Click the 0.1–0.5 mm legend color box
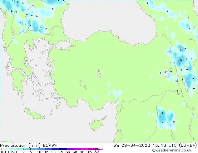The height and width of the screenshot is (153, 198). (x=5, y=149)
